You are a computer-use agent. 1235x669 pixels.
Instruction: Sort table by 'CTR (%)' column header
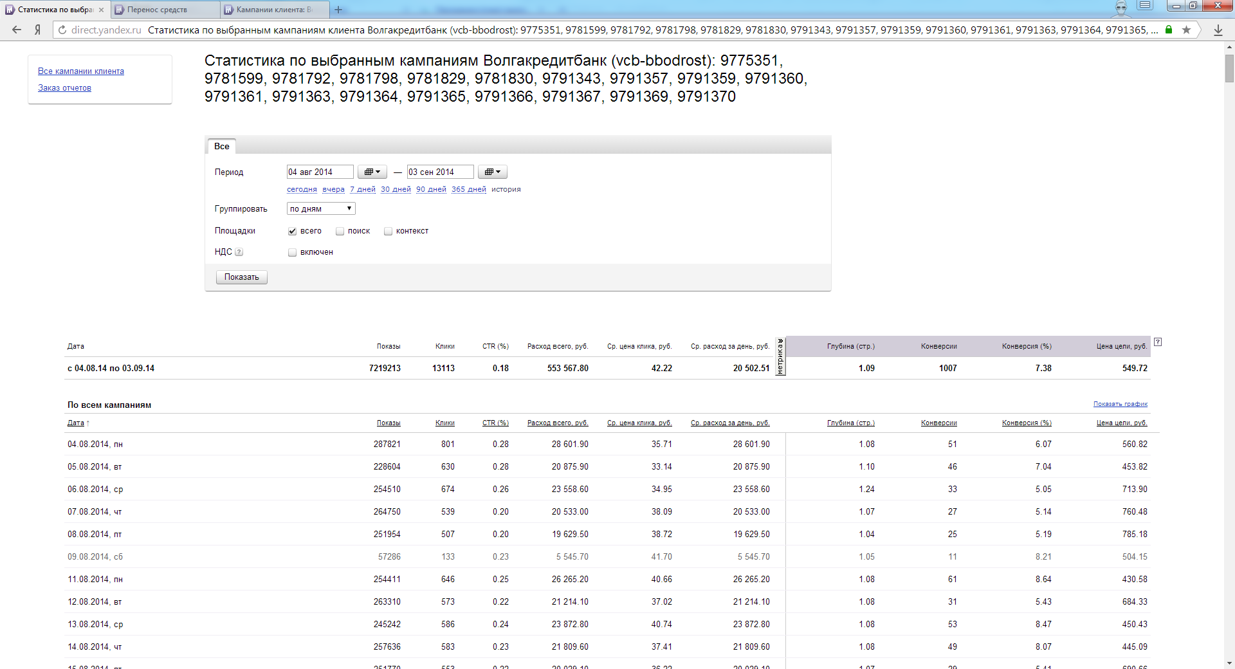(x=495, y=423)
